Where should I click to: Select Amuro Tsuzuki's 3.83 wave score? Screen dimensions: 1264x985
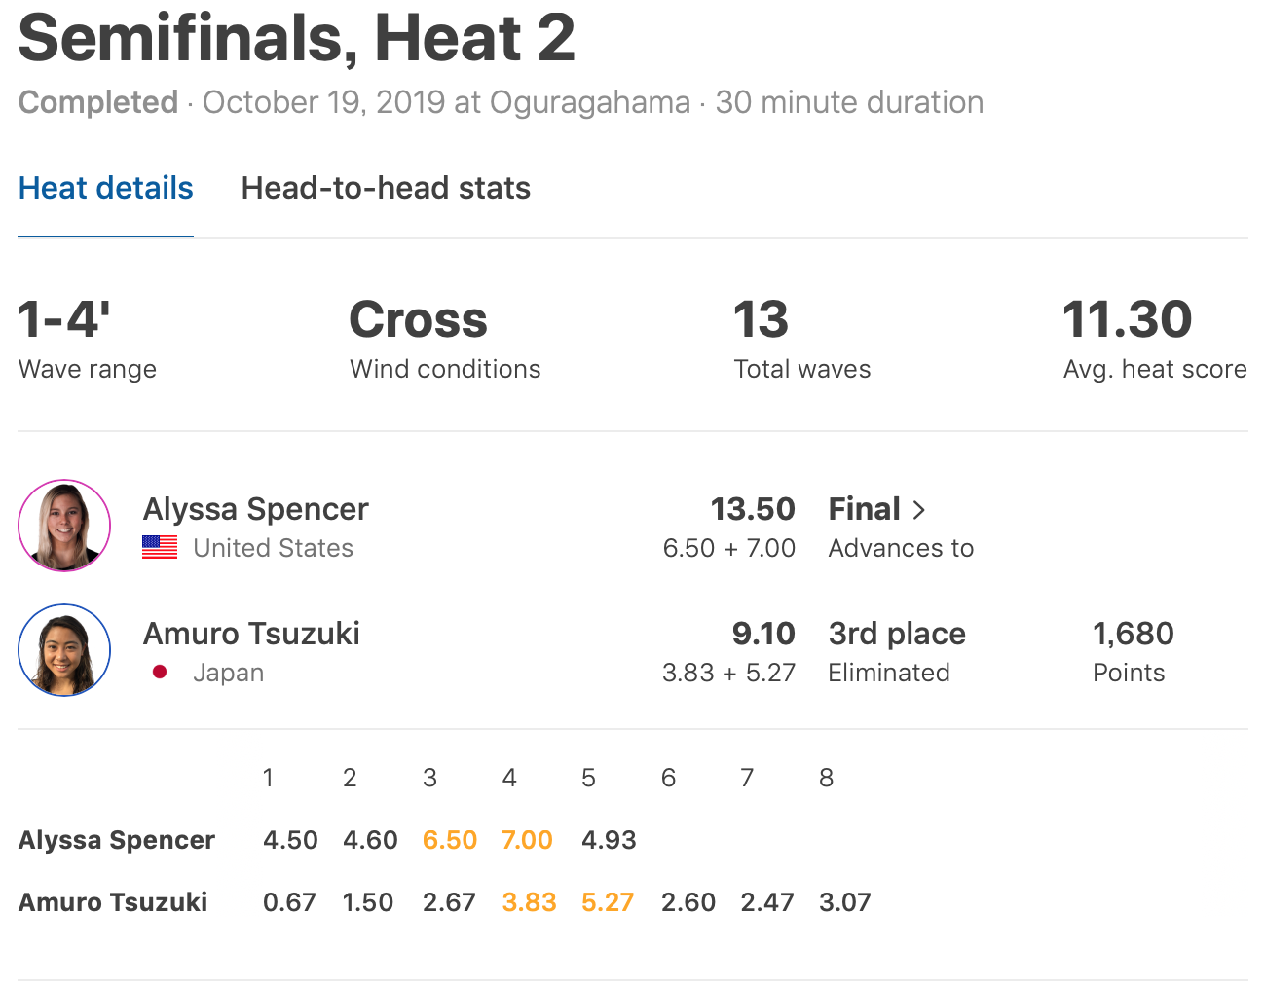coord(529,902)
